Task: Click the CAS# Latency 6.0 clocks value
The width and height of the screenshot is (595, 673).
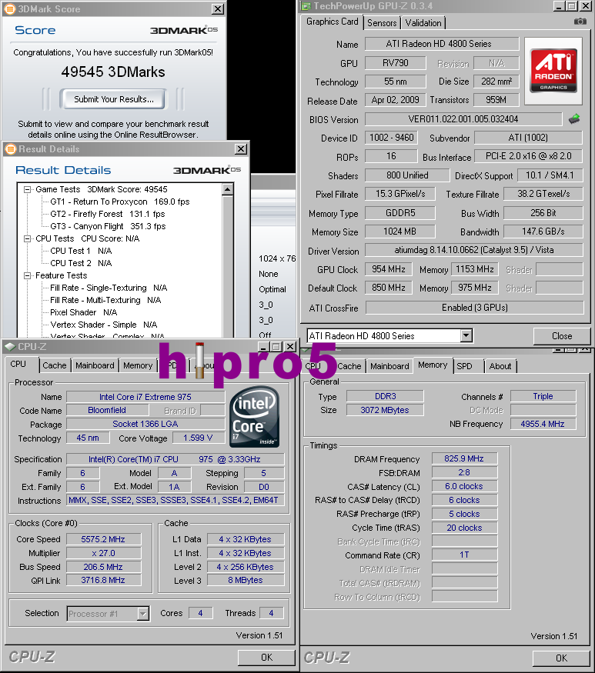Action: point(464,486)
